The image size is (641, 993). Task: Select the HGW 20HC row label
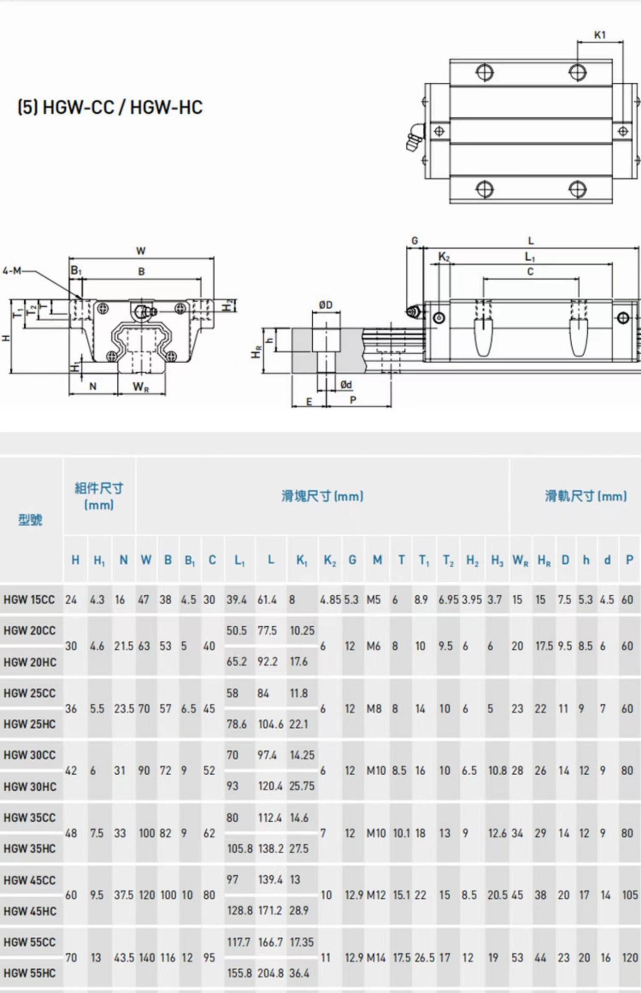[29, 662]
